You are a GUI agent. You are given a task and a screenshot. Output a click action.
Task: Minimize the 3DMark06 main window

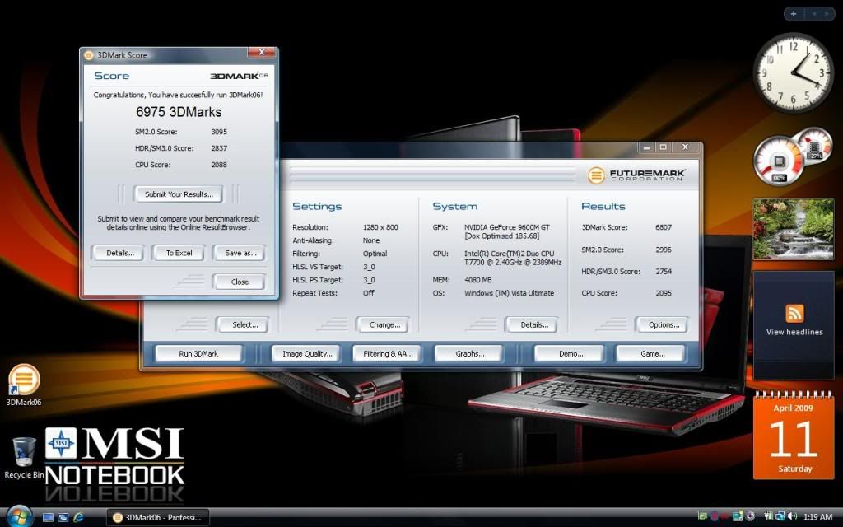click(x=647, y=147)
